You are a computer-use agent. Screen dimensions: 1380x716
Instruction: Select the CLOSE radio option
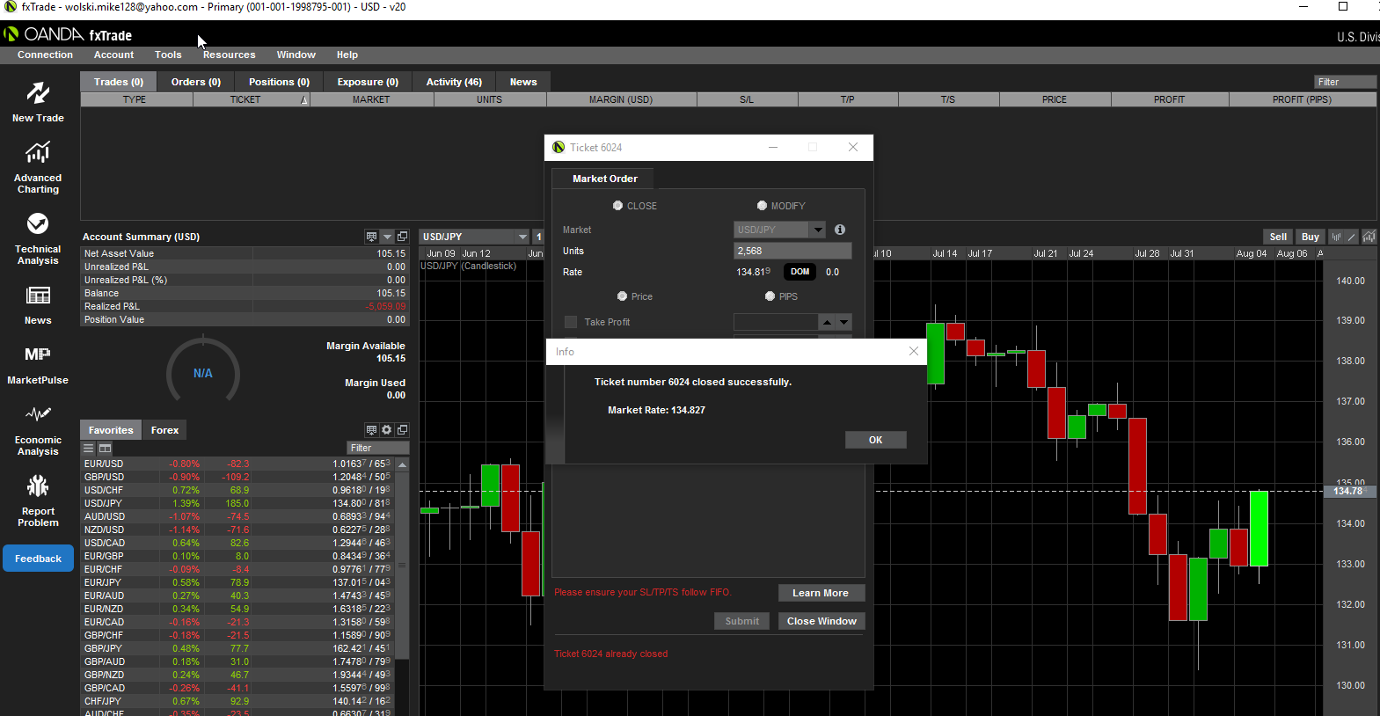coord(617,206)
